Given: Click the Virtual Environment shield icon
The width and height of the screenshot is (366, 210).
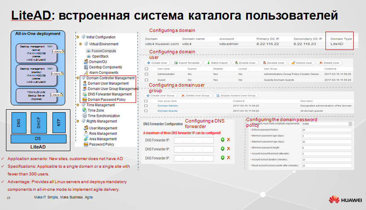Looking at the screenshot, I should [x=86, y=44].
